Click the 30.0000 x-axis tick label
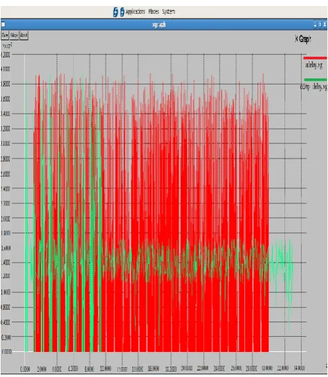Viewport: 328px width, 377px height. 267,368
